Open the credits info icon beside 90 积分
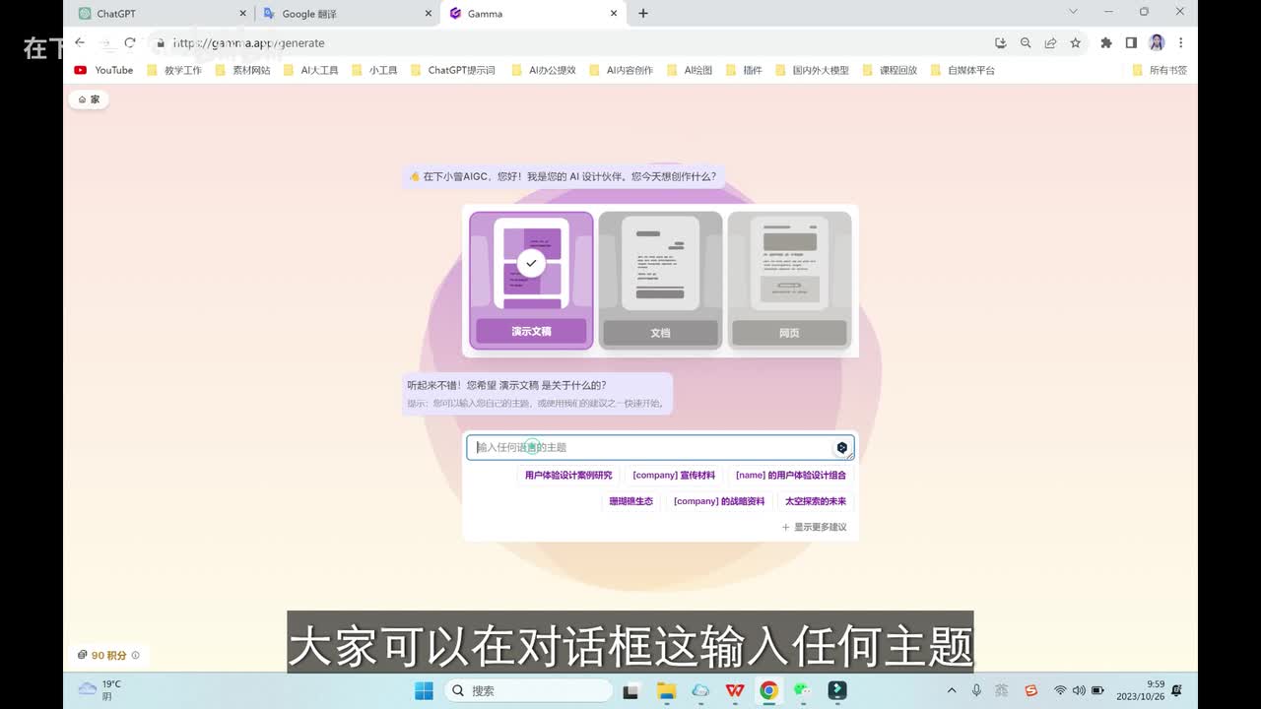Screen dimensions: 1261x709 pos(136,655)
